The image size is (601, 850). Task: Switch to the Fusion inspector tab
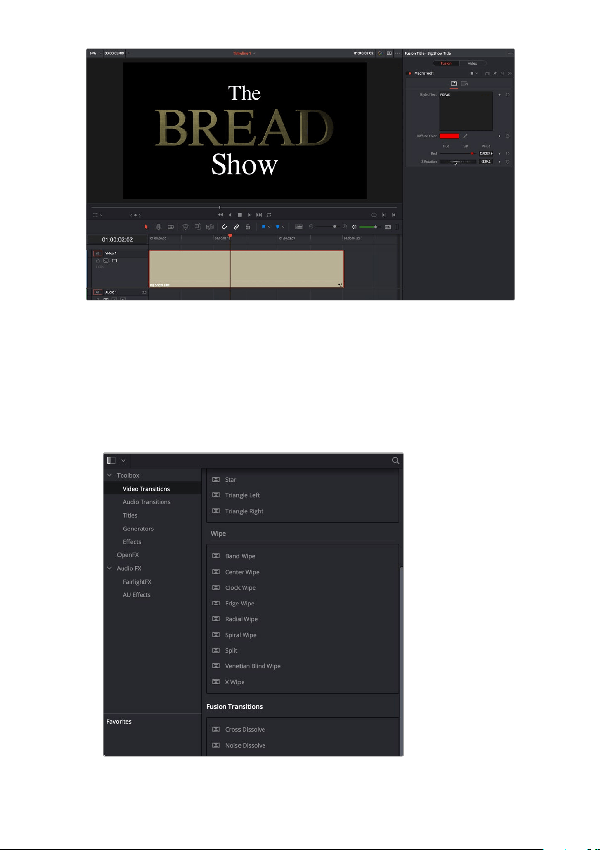[446, 63]
